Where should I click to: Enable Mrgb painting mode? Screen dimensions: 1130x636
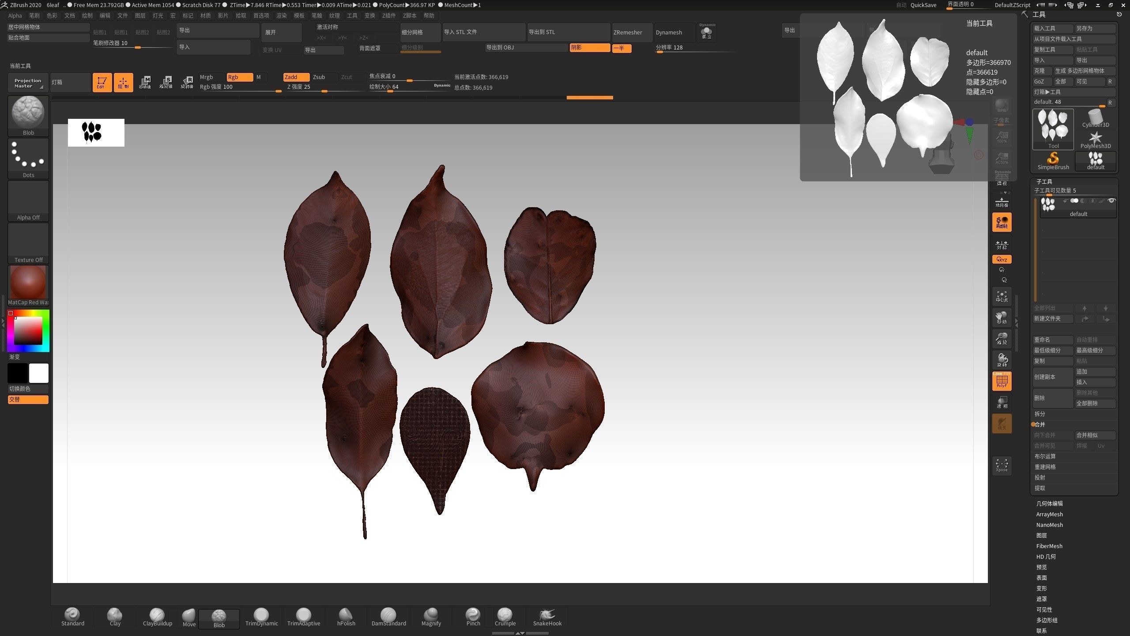[211, 77]
